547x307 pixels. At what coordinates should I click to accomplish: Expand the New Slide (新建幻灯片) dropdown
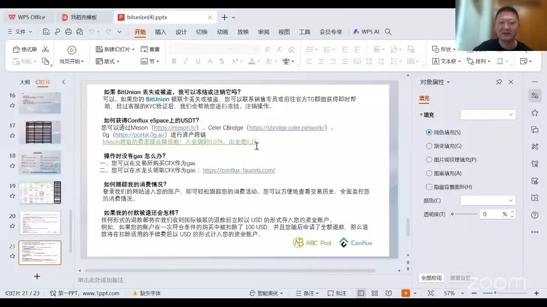tap(133, 49)
